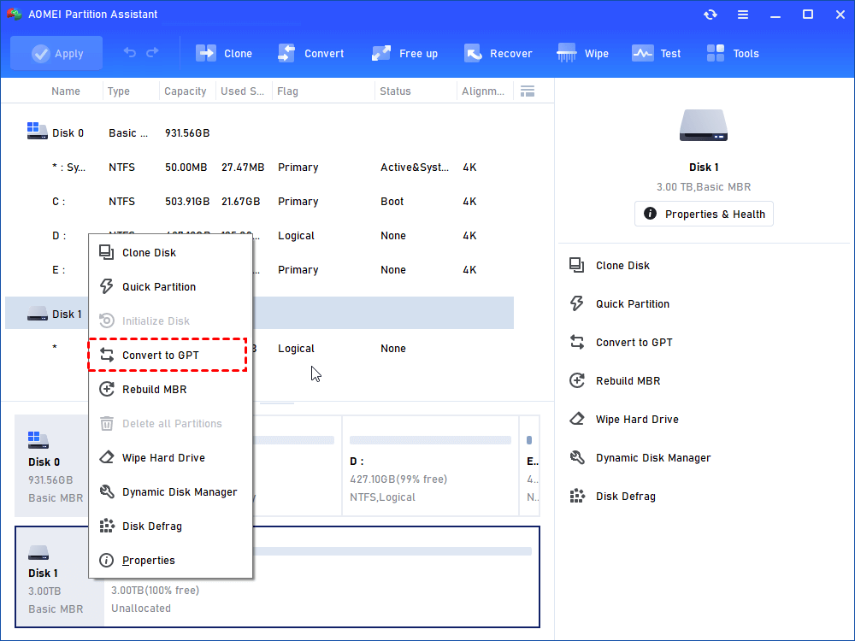Select the D: partition block in disk map

[x=430, y=466]
